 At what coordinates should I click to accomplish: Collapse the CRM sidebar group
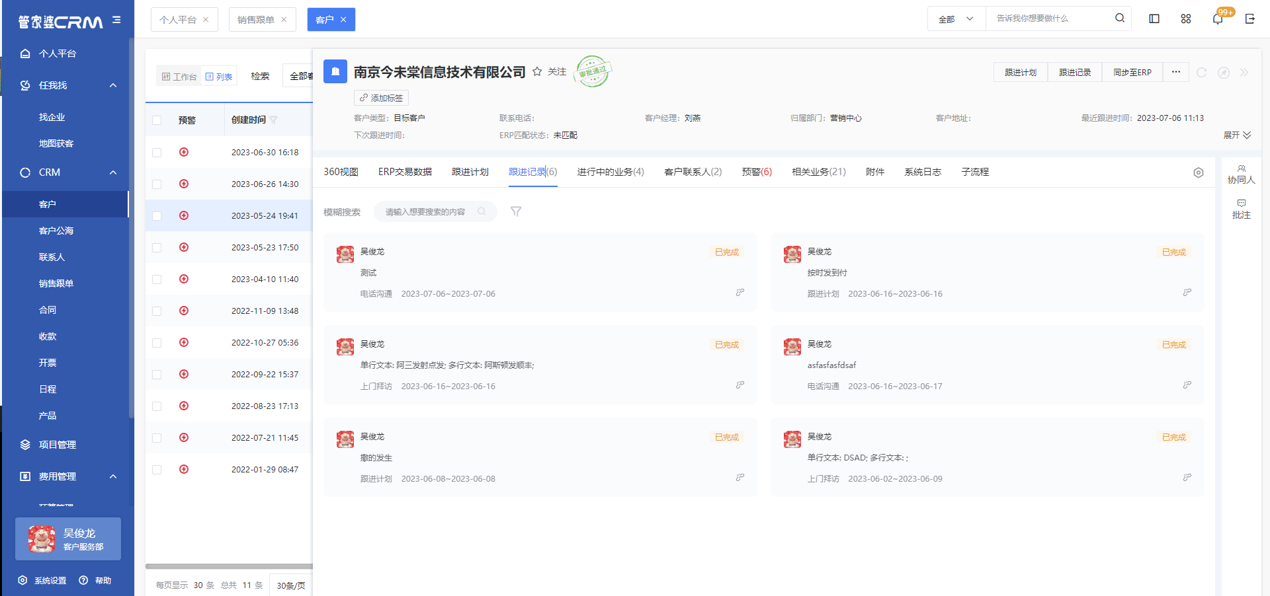click(113, 172)
